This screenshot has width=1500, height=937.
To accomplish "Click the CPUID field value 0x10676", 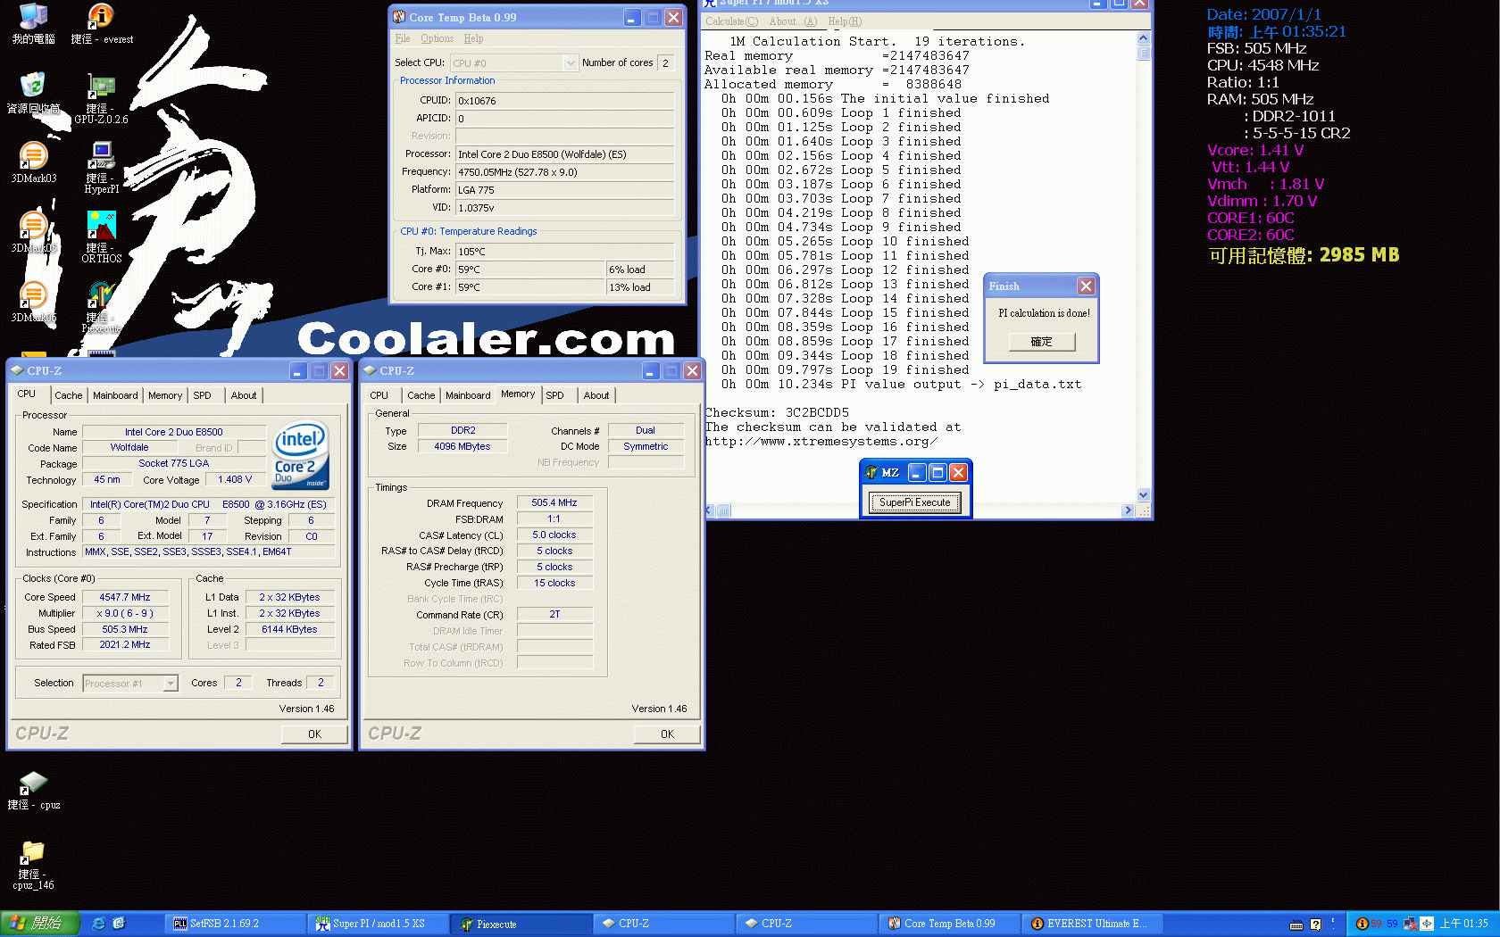I will pyautogui.click(x=565, y=101).
